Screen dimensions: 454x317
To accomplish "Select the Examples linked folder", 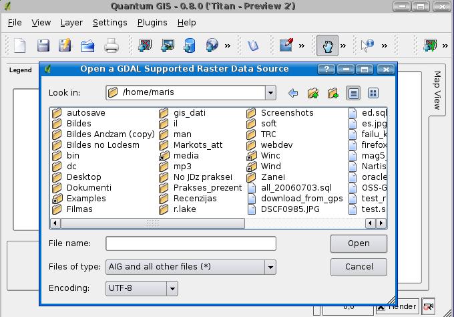I will click(x=79, y=199).
